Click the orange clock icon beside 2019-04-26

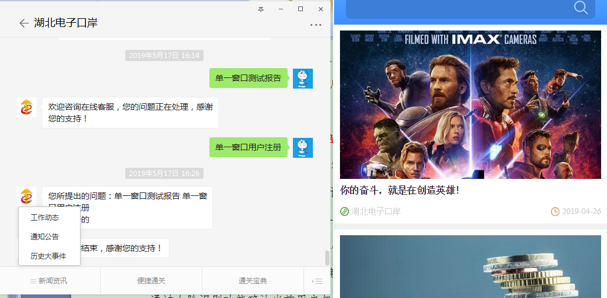point(555,212)
